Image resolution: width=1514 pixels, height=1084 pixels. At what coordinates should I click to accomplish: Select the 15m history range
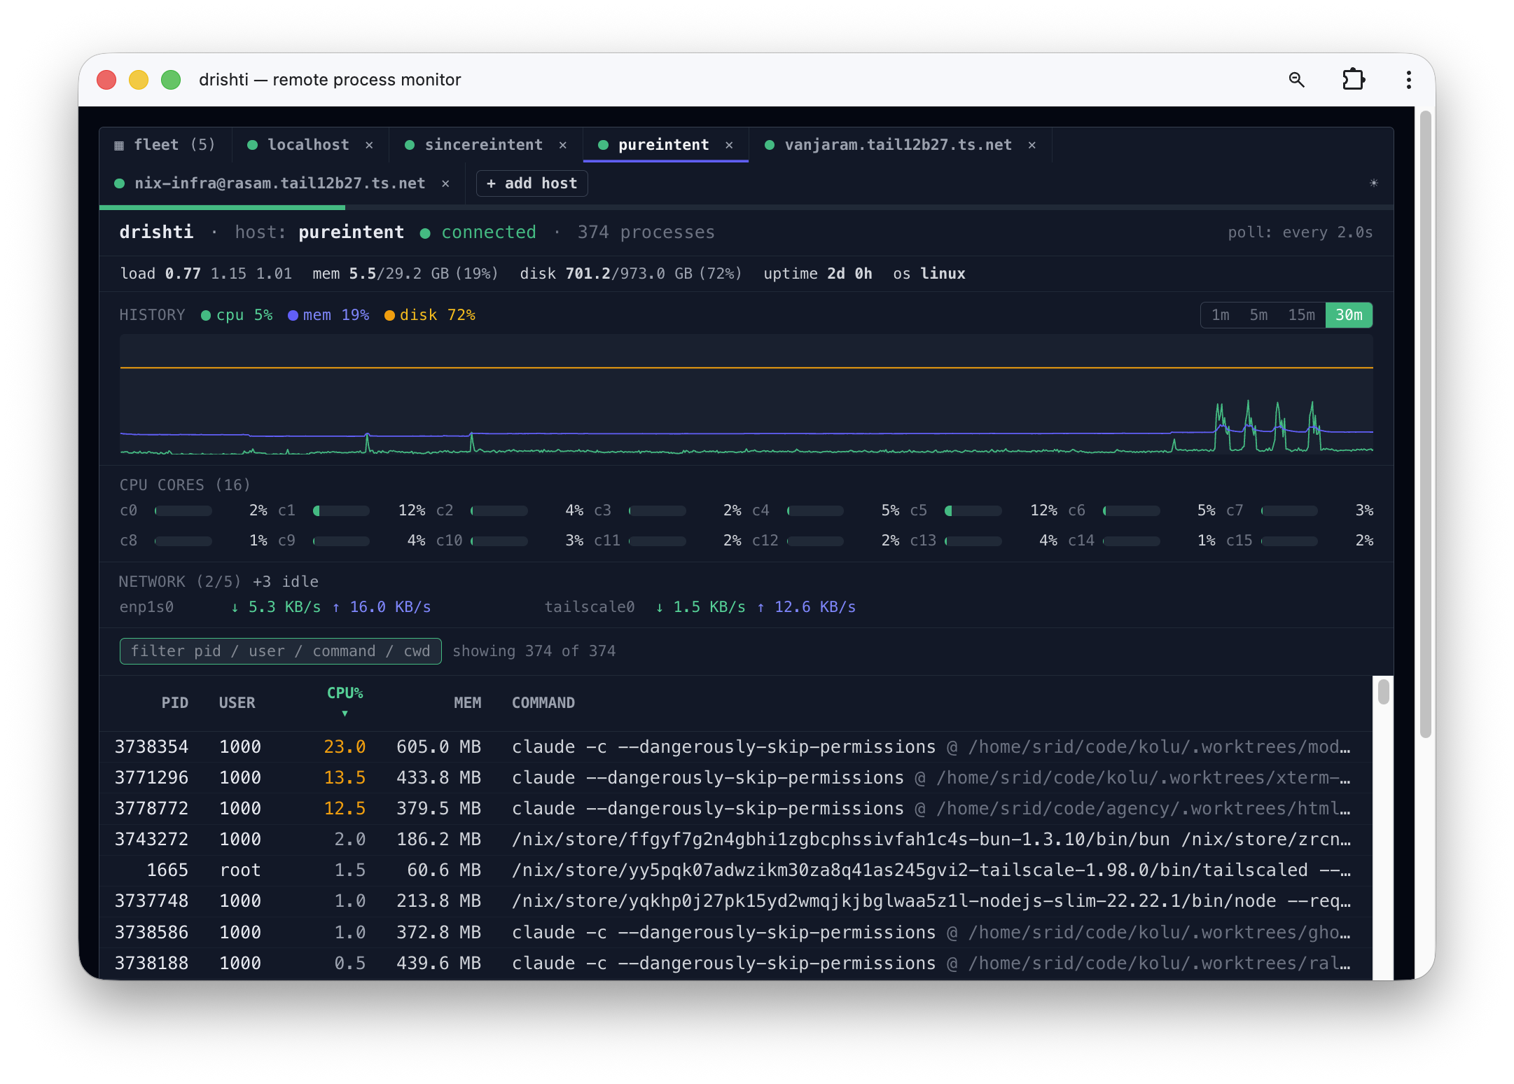tap(1301, 315)
